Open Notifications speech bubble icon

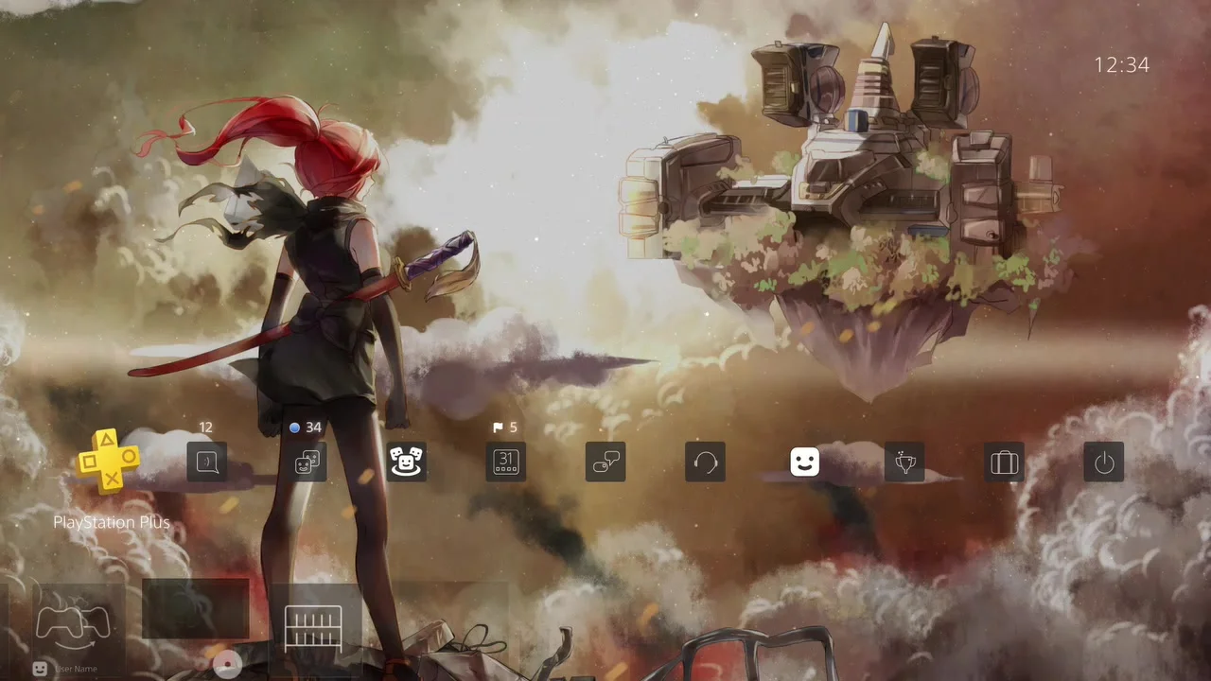pyautogui.click(x=206, y=462)
